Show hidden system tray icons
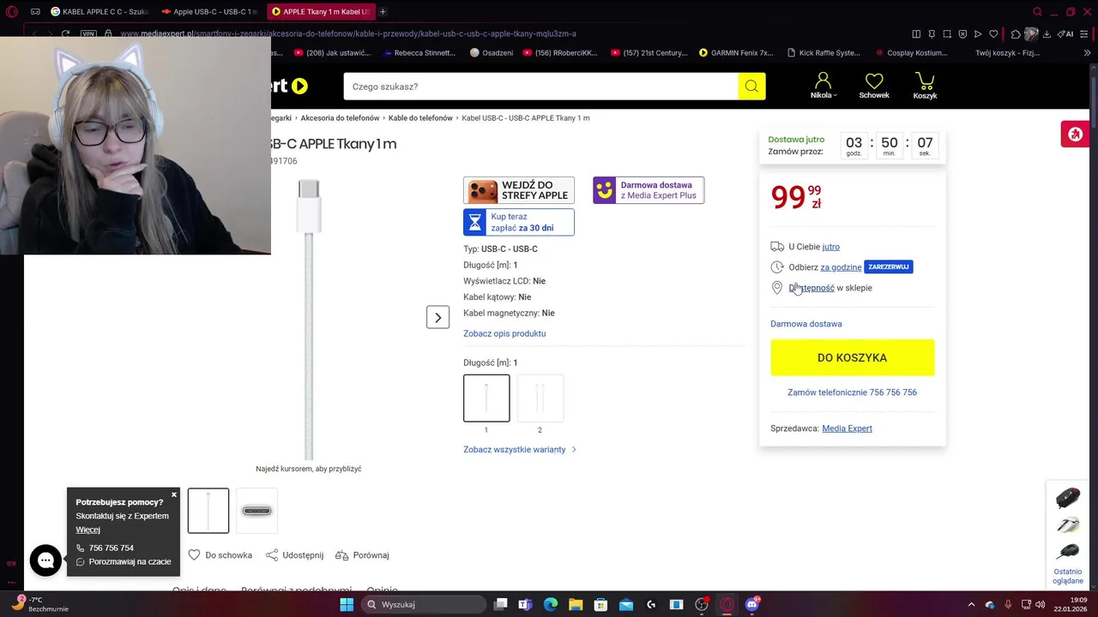Screen dimensions: 1098x617 click(x=971, y=604)
